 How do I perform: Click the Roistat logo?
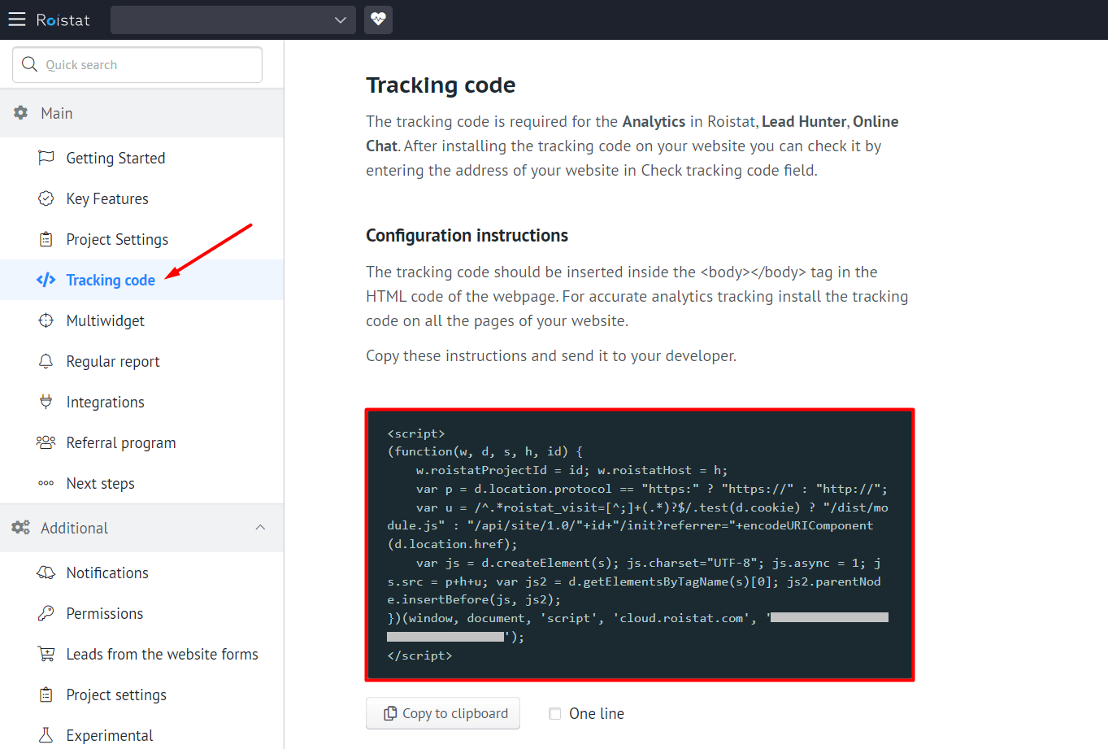pos(63,20)
